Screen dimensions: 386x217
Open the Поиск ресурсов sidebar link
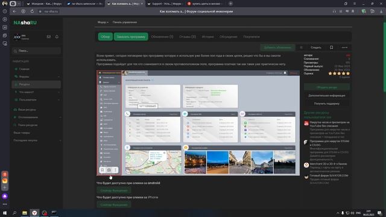(28, 125)
